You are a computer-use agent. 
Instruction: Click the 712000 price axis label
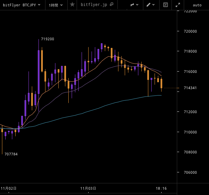pos(190,112)
